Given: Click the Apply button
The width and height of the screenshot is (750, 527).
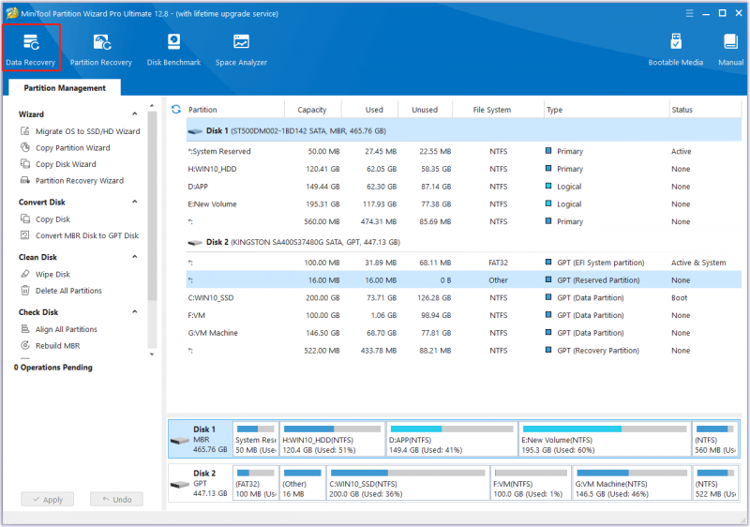Looking at the screenshot, I should [x=48, y=499].
